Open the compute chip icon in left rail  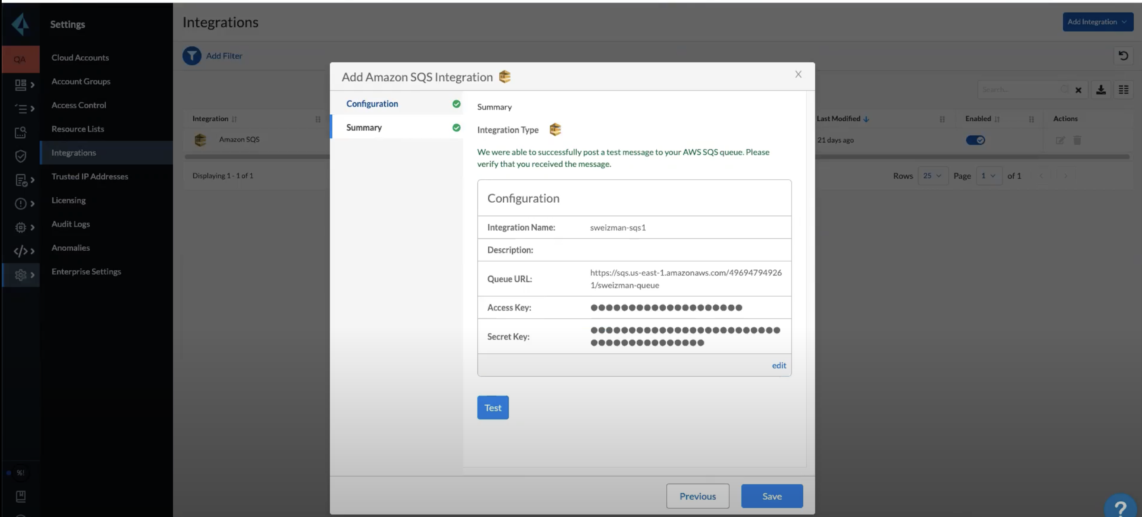coord(20,227)
